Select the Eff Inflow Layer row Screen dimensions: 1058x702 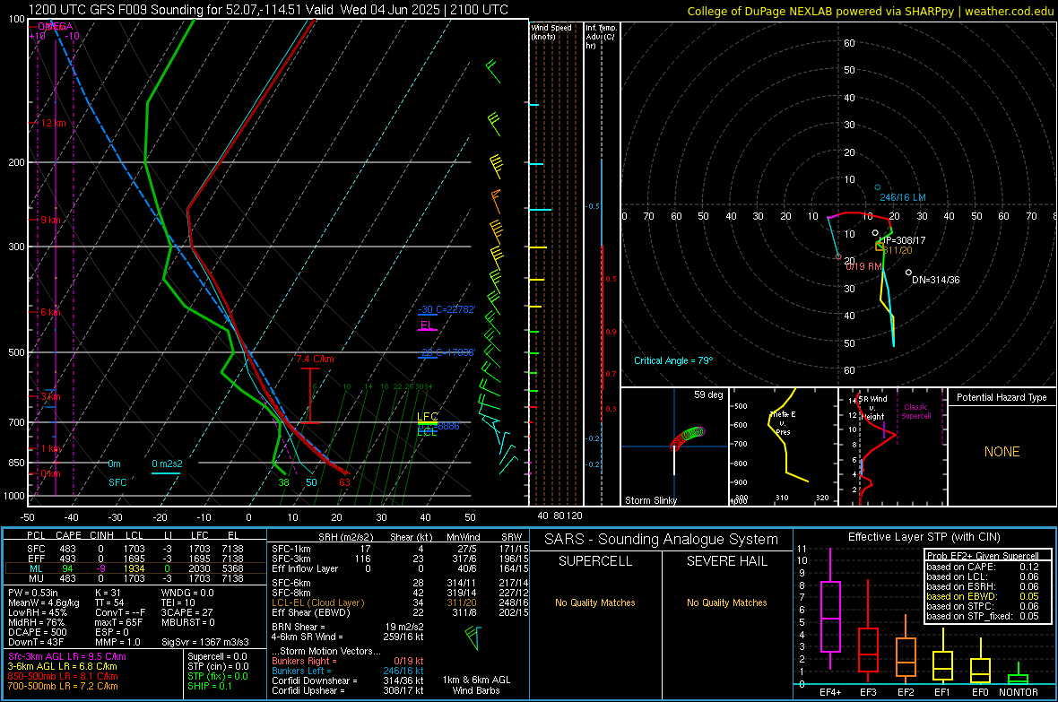(x=400, y=568)
